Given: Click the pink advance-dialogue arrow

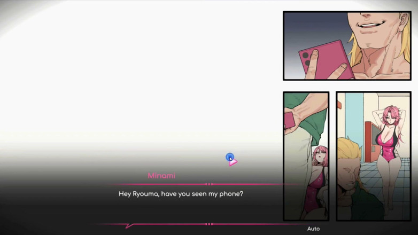Looking at the screenshot, I should (x=233, y=162).
